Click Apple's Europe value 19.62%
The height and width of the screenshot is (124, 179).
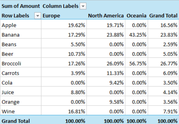tap(76, 26)
